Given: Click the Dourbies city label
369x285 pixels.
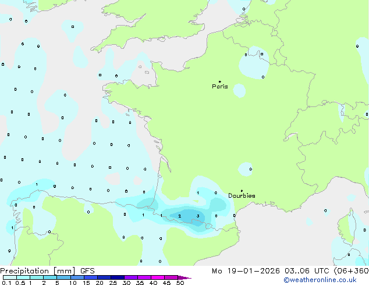Looking at the screenshot, I should click(242, 195).
